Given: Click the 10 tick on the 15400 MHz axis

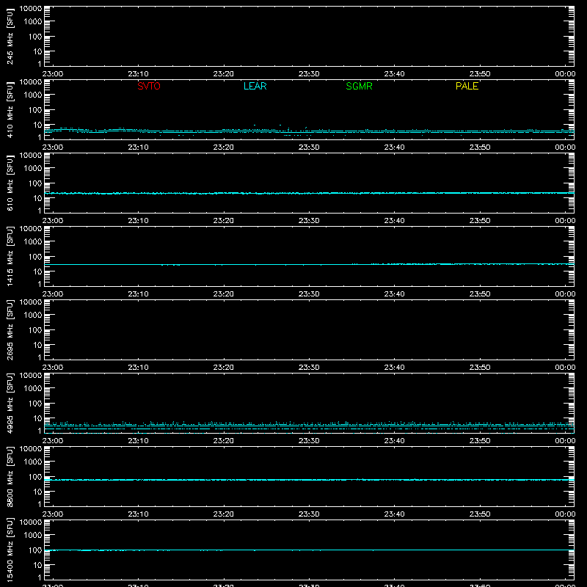Looking at the screenshot, I should 37,565.
